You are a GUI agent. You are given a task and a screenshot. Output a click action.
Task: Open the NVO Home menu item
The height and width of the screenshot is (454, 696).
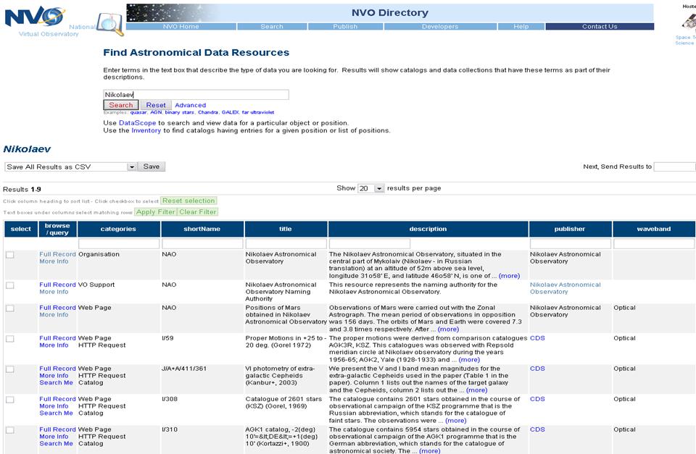click(181, 27)
